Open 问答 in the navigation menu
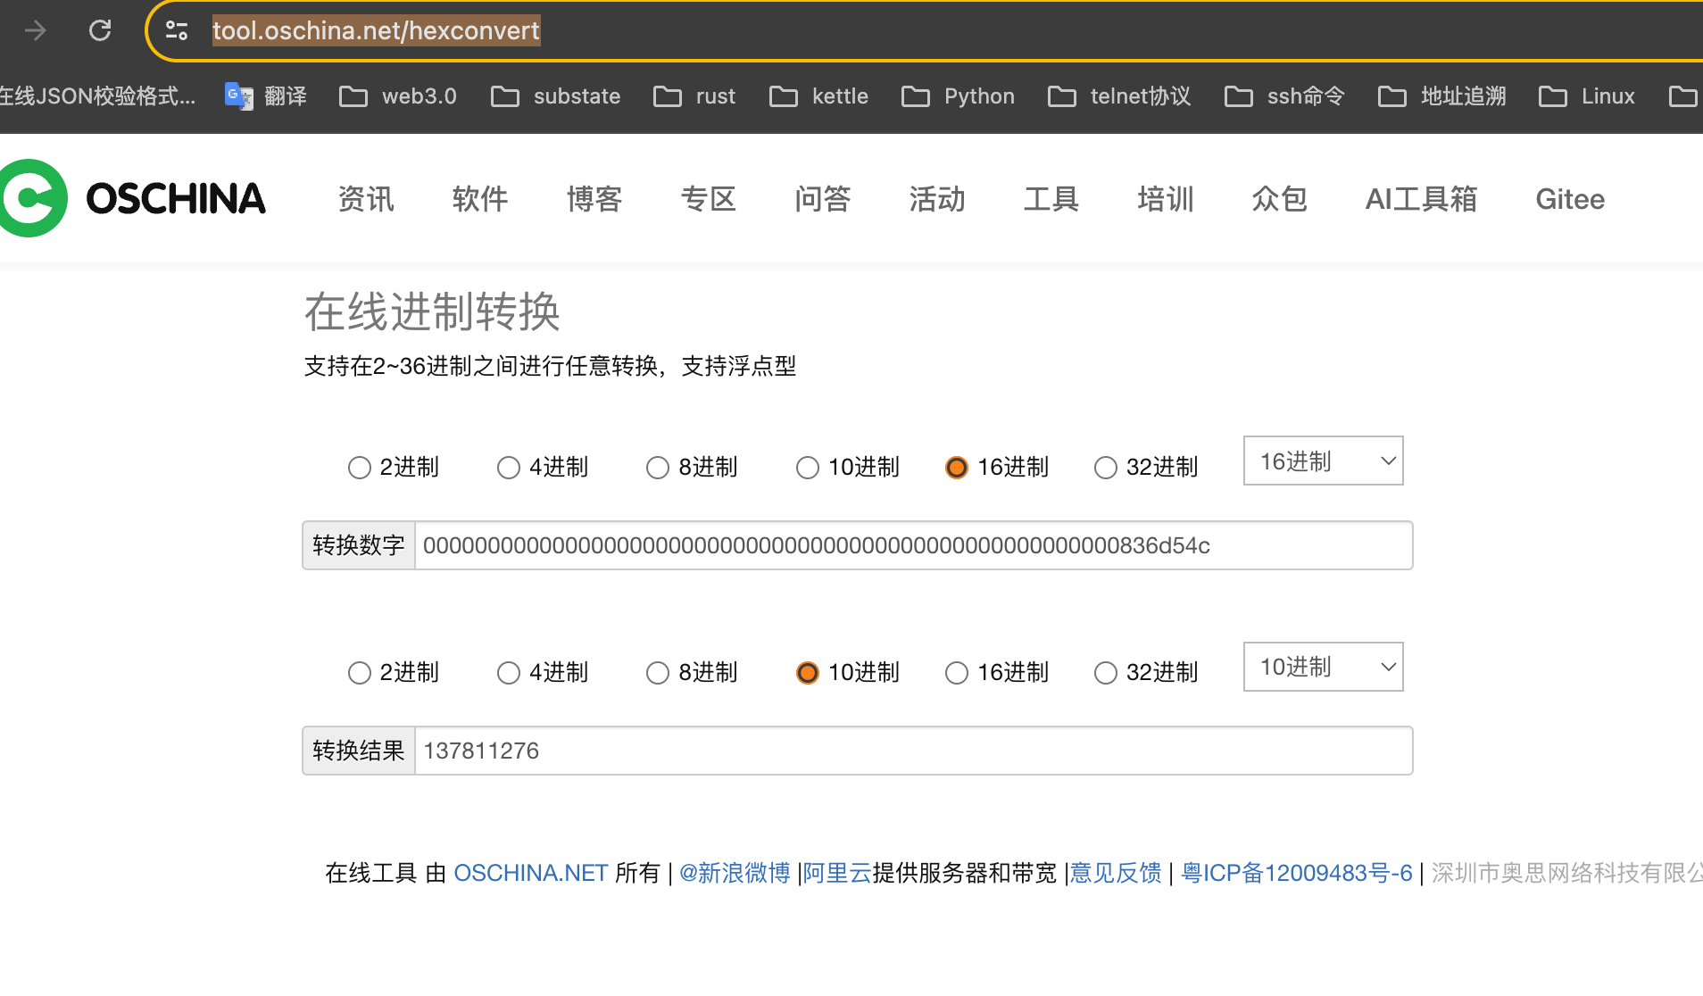 point(823,199)
